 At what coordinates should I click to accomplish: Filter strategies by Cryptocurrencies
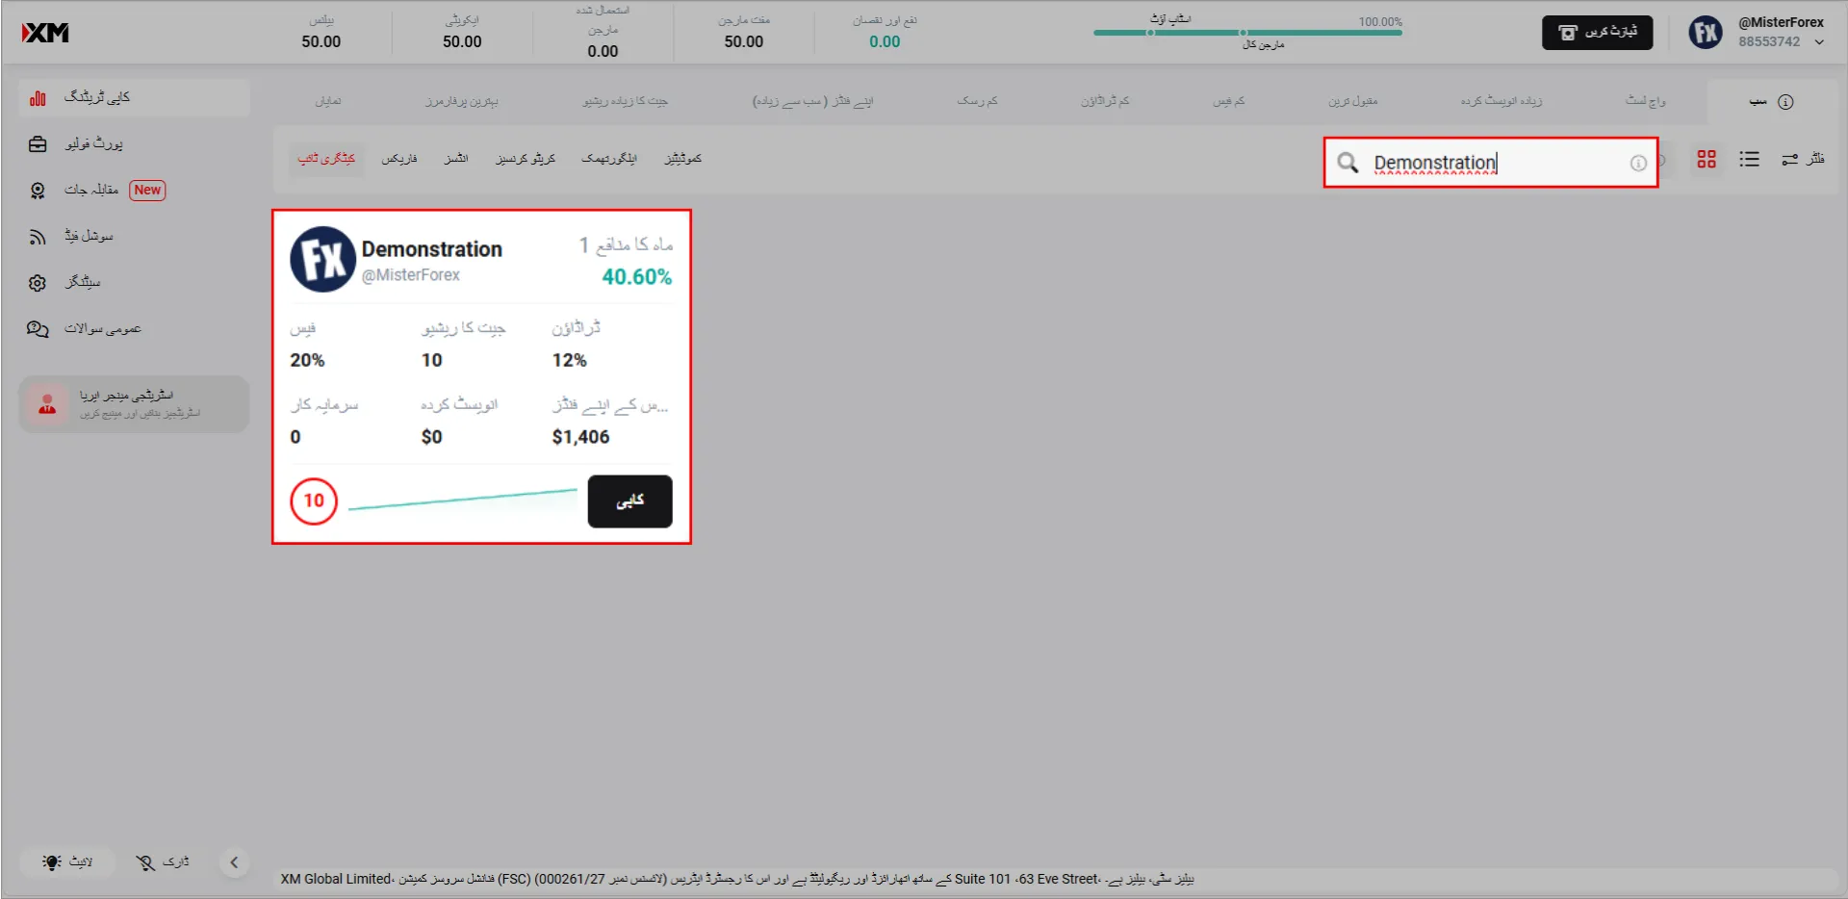coord(526,159)
